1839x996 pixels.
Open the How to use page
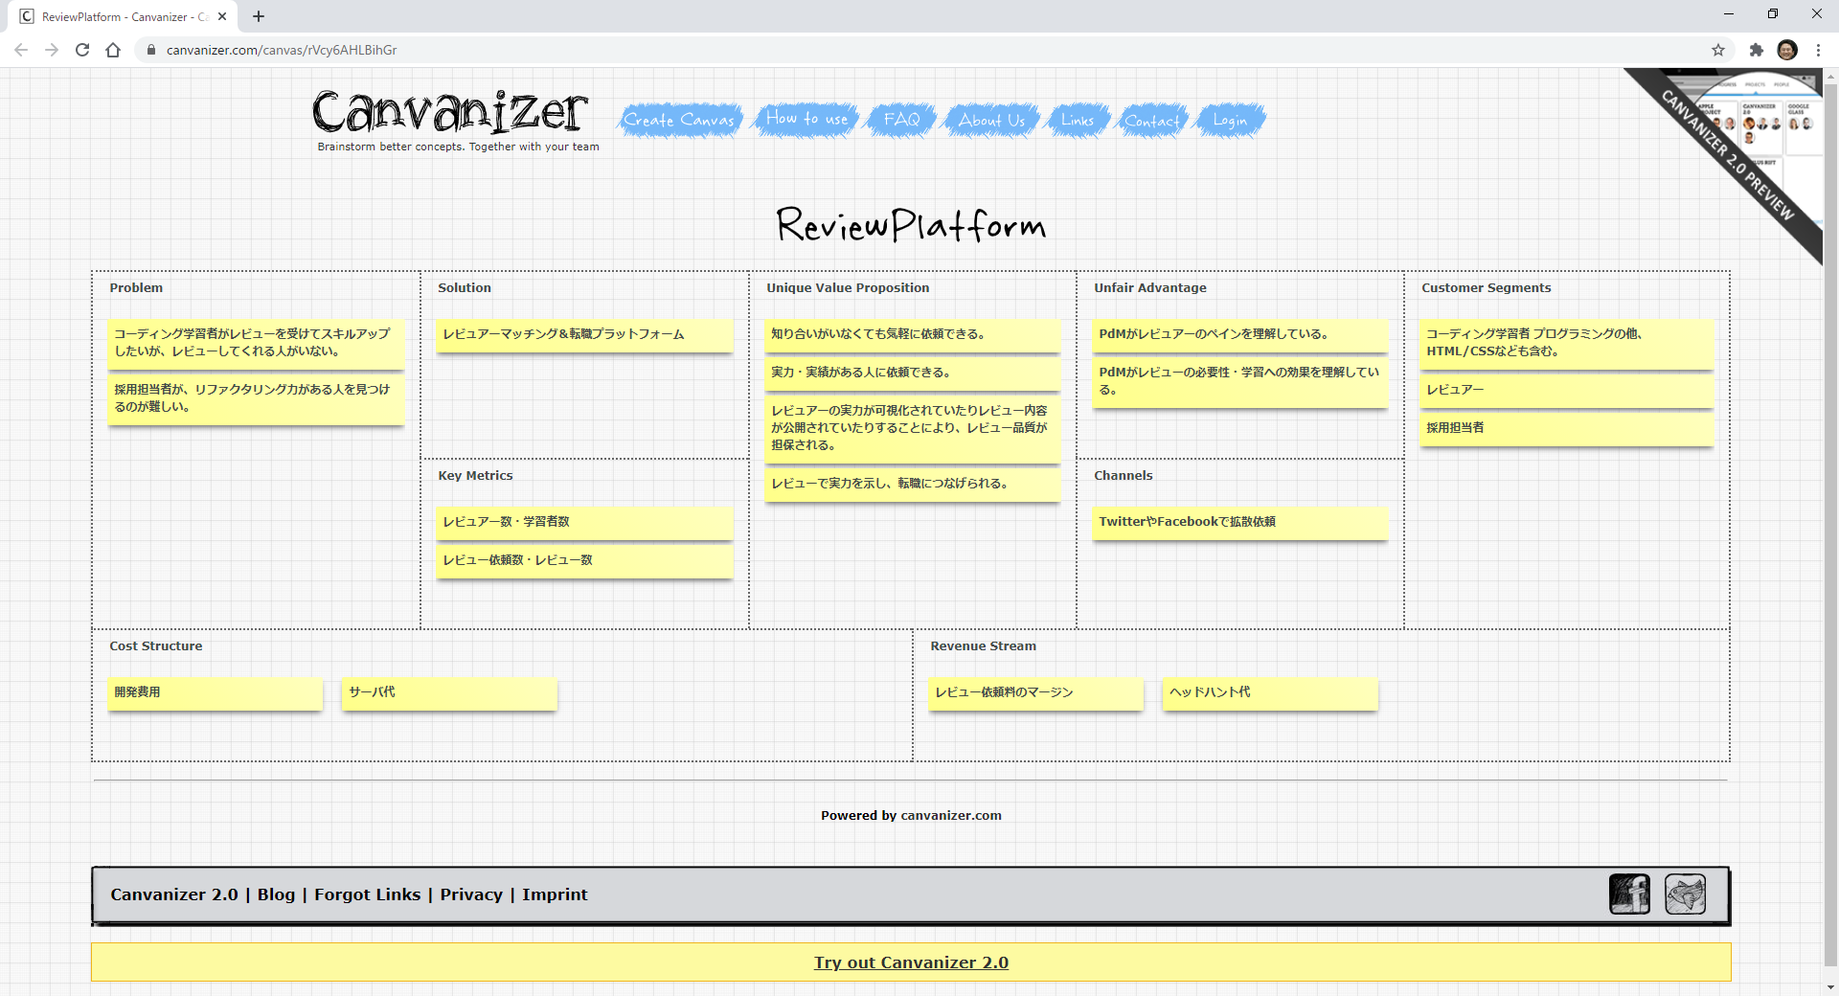point(806,119)
